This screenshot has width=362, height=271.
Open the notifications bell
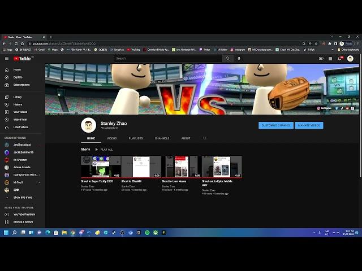(340, 59)
